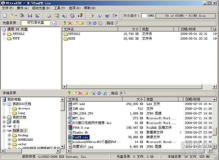The width and height of the screenshot is (219, 160).
Task: Open the 文件(F) menu
Action: point(8,8)
